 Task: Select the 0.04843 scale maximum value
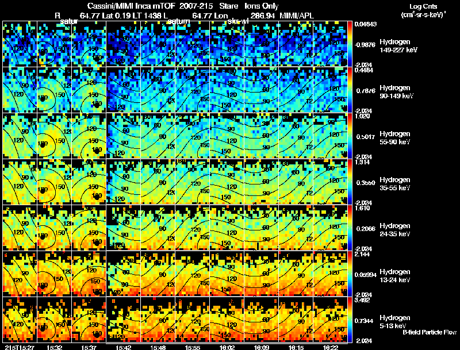[x=365, y=24]
